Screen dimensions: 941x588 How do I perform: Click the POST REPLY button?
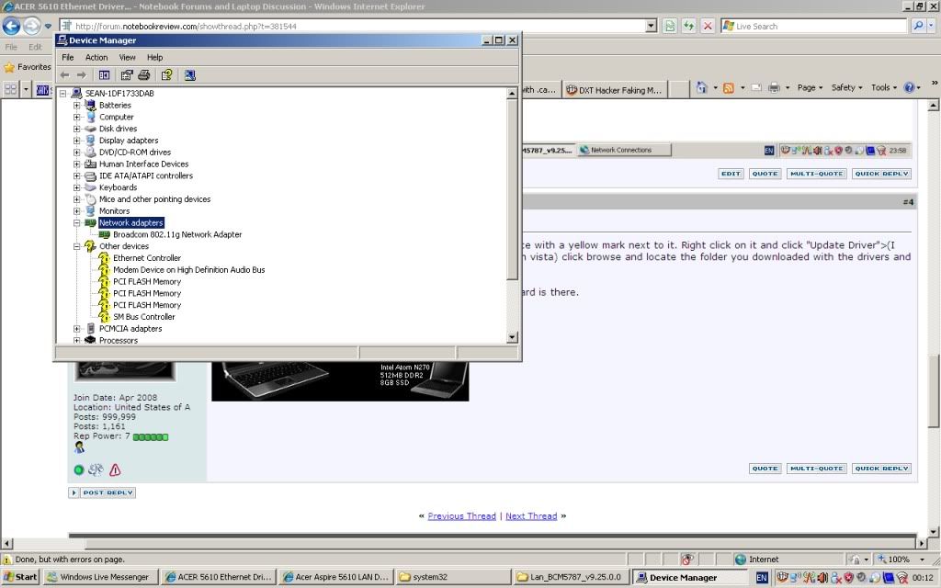[102, 492]
